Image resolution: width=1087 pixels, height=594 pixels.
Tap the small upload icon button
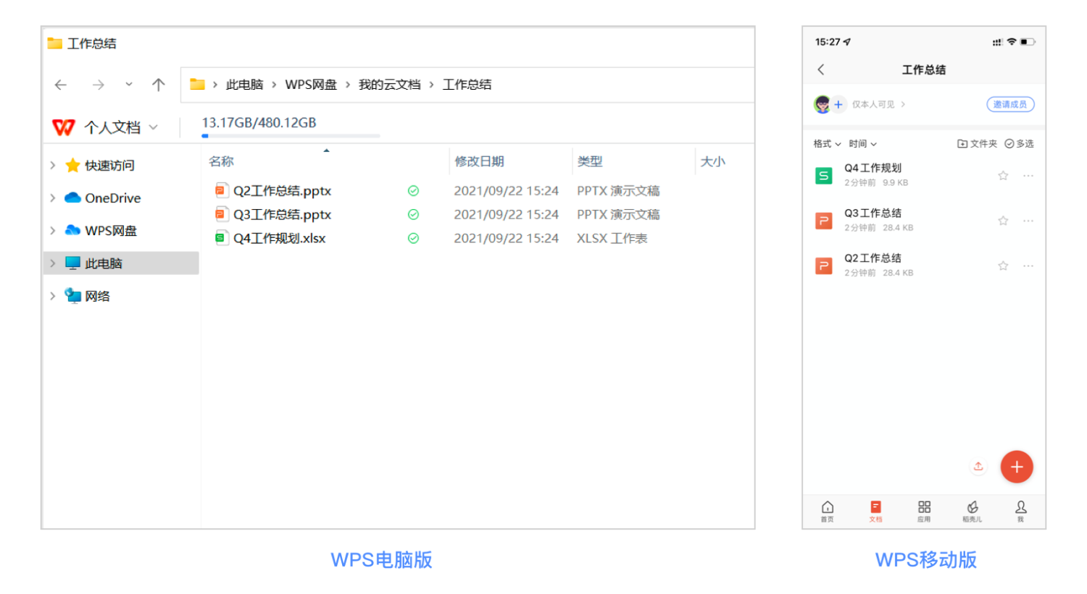(978, 467)
